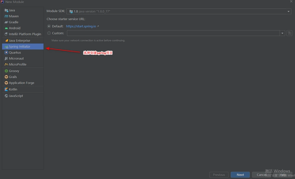This screenshot has height=179, width=295.
Task: Select Android module type
Action: 23,28
